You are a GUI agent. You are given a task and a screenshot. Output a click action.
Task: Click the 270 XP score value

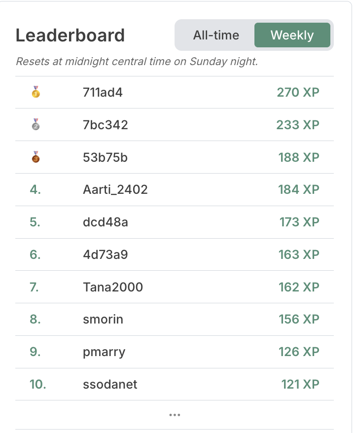click(298, 93)
